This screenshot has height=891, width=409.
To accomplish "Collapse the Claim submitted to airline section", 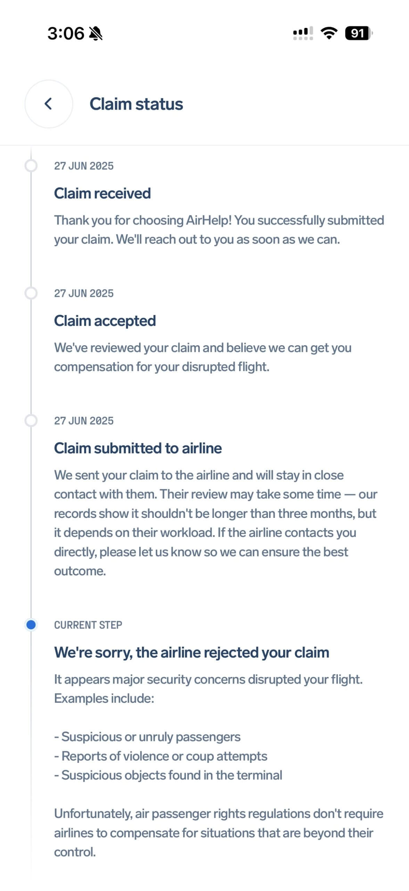I will pyautogui.click(x=138, y=448).
